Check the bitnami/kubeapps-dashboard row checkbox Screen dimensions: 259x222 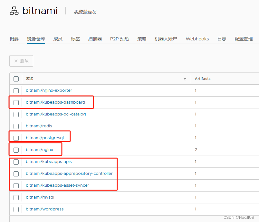[x=16, y=102]
